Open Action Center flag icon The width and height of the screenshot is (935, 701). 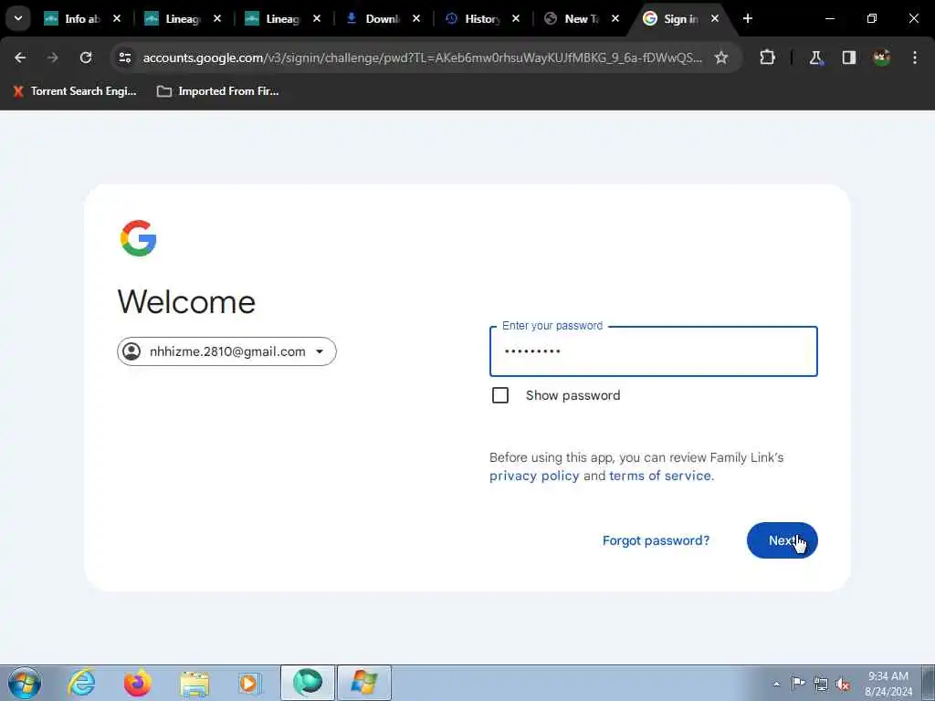coord(798,683)
